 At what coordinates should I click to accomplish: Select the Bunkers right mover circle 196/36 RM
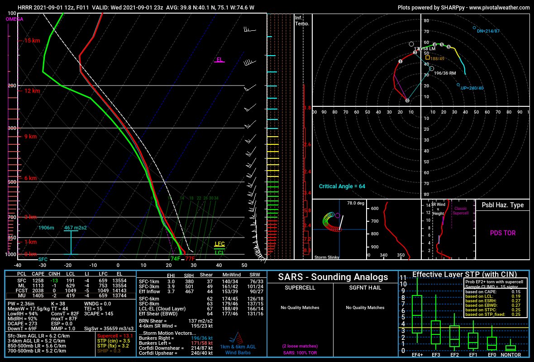point(431,68)
